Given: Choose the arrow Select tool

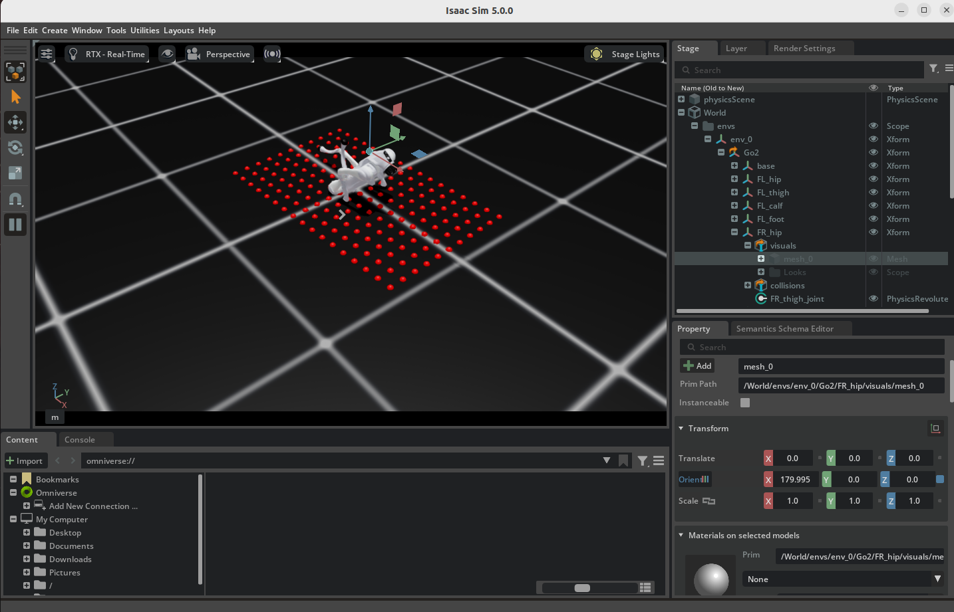Looking at the screenshot, I should click(x=15, y=97).
